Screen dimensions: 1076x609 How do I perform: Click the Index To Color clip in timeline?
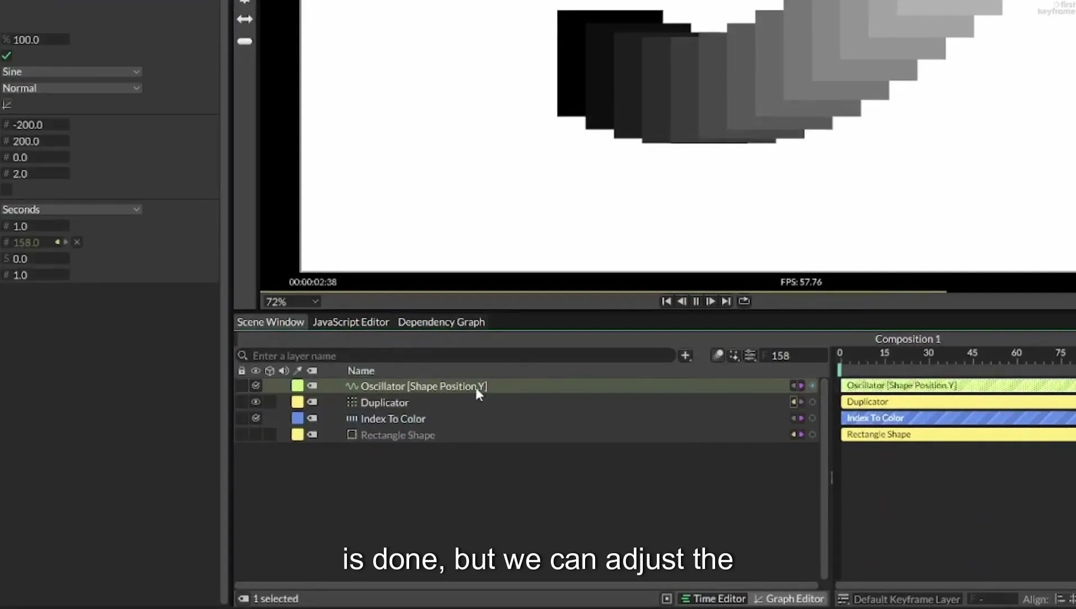(958, 418)
